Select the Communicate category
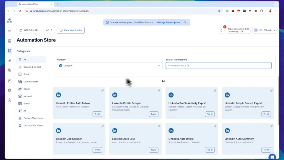This screenshot has height=160, width=284. [31, 82]
